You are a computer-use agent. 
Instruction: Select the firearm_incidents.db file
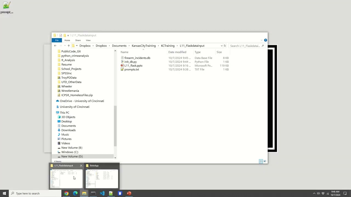(137, 58)
